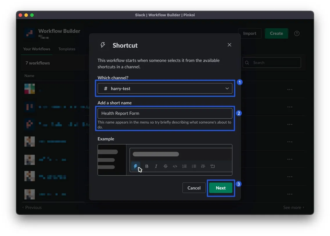Screen dimensions: 330x236
Task: Click the workflow Search box
Action: 275,62
